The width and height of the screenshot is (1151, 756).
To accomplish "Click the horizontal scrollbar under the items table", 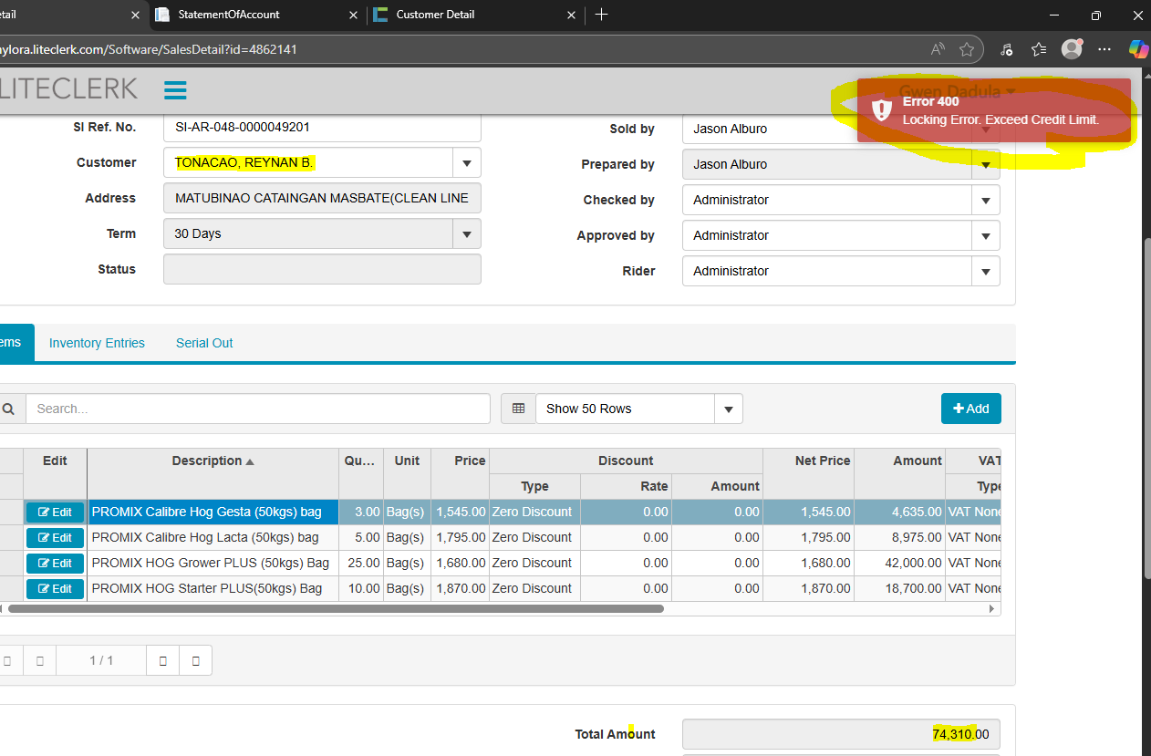I will 336,608.
